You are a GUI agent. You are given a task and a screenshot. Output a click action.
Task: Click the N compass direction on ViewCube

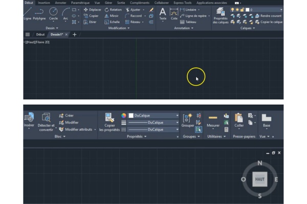click(x=259, y=163)
